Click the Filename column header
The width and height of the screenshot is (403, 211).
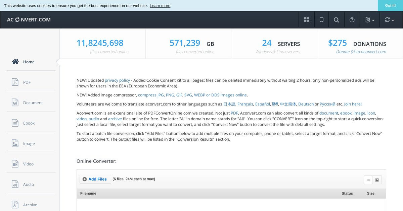88,193
